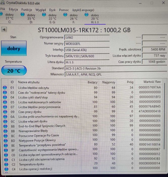Click the Bieżący column header
The width and height of the screenshot is (168, 177).
click(x=92, y=82)
